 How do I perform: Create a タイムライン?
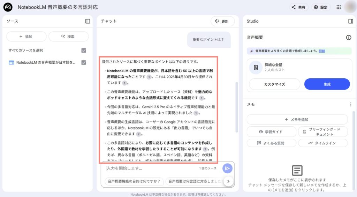(323, 143)
